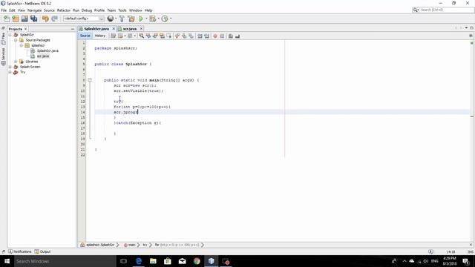Click the Redo icon in main toolbar
The width and height of the screenshot is (475, 267).
point(54,19)
